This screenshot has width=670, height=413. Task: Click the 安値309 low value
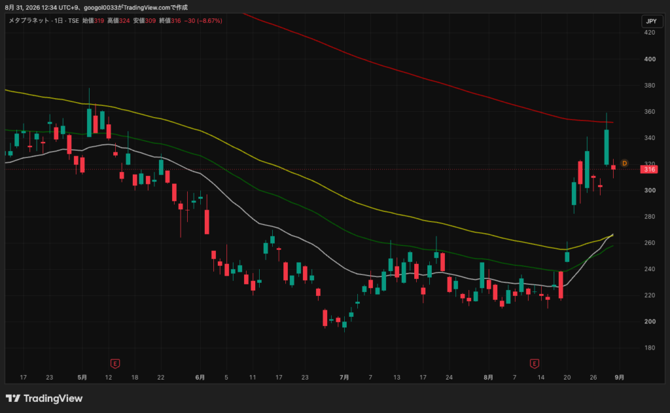pyautogui.click(x=145, y=20)
